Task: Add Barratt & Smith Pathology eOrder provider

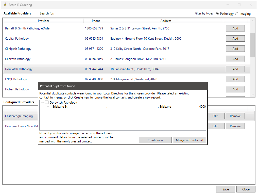Action: pyautogui.click(x=235, y=28)
